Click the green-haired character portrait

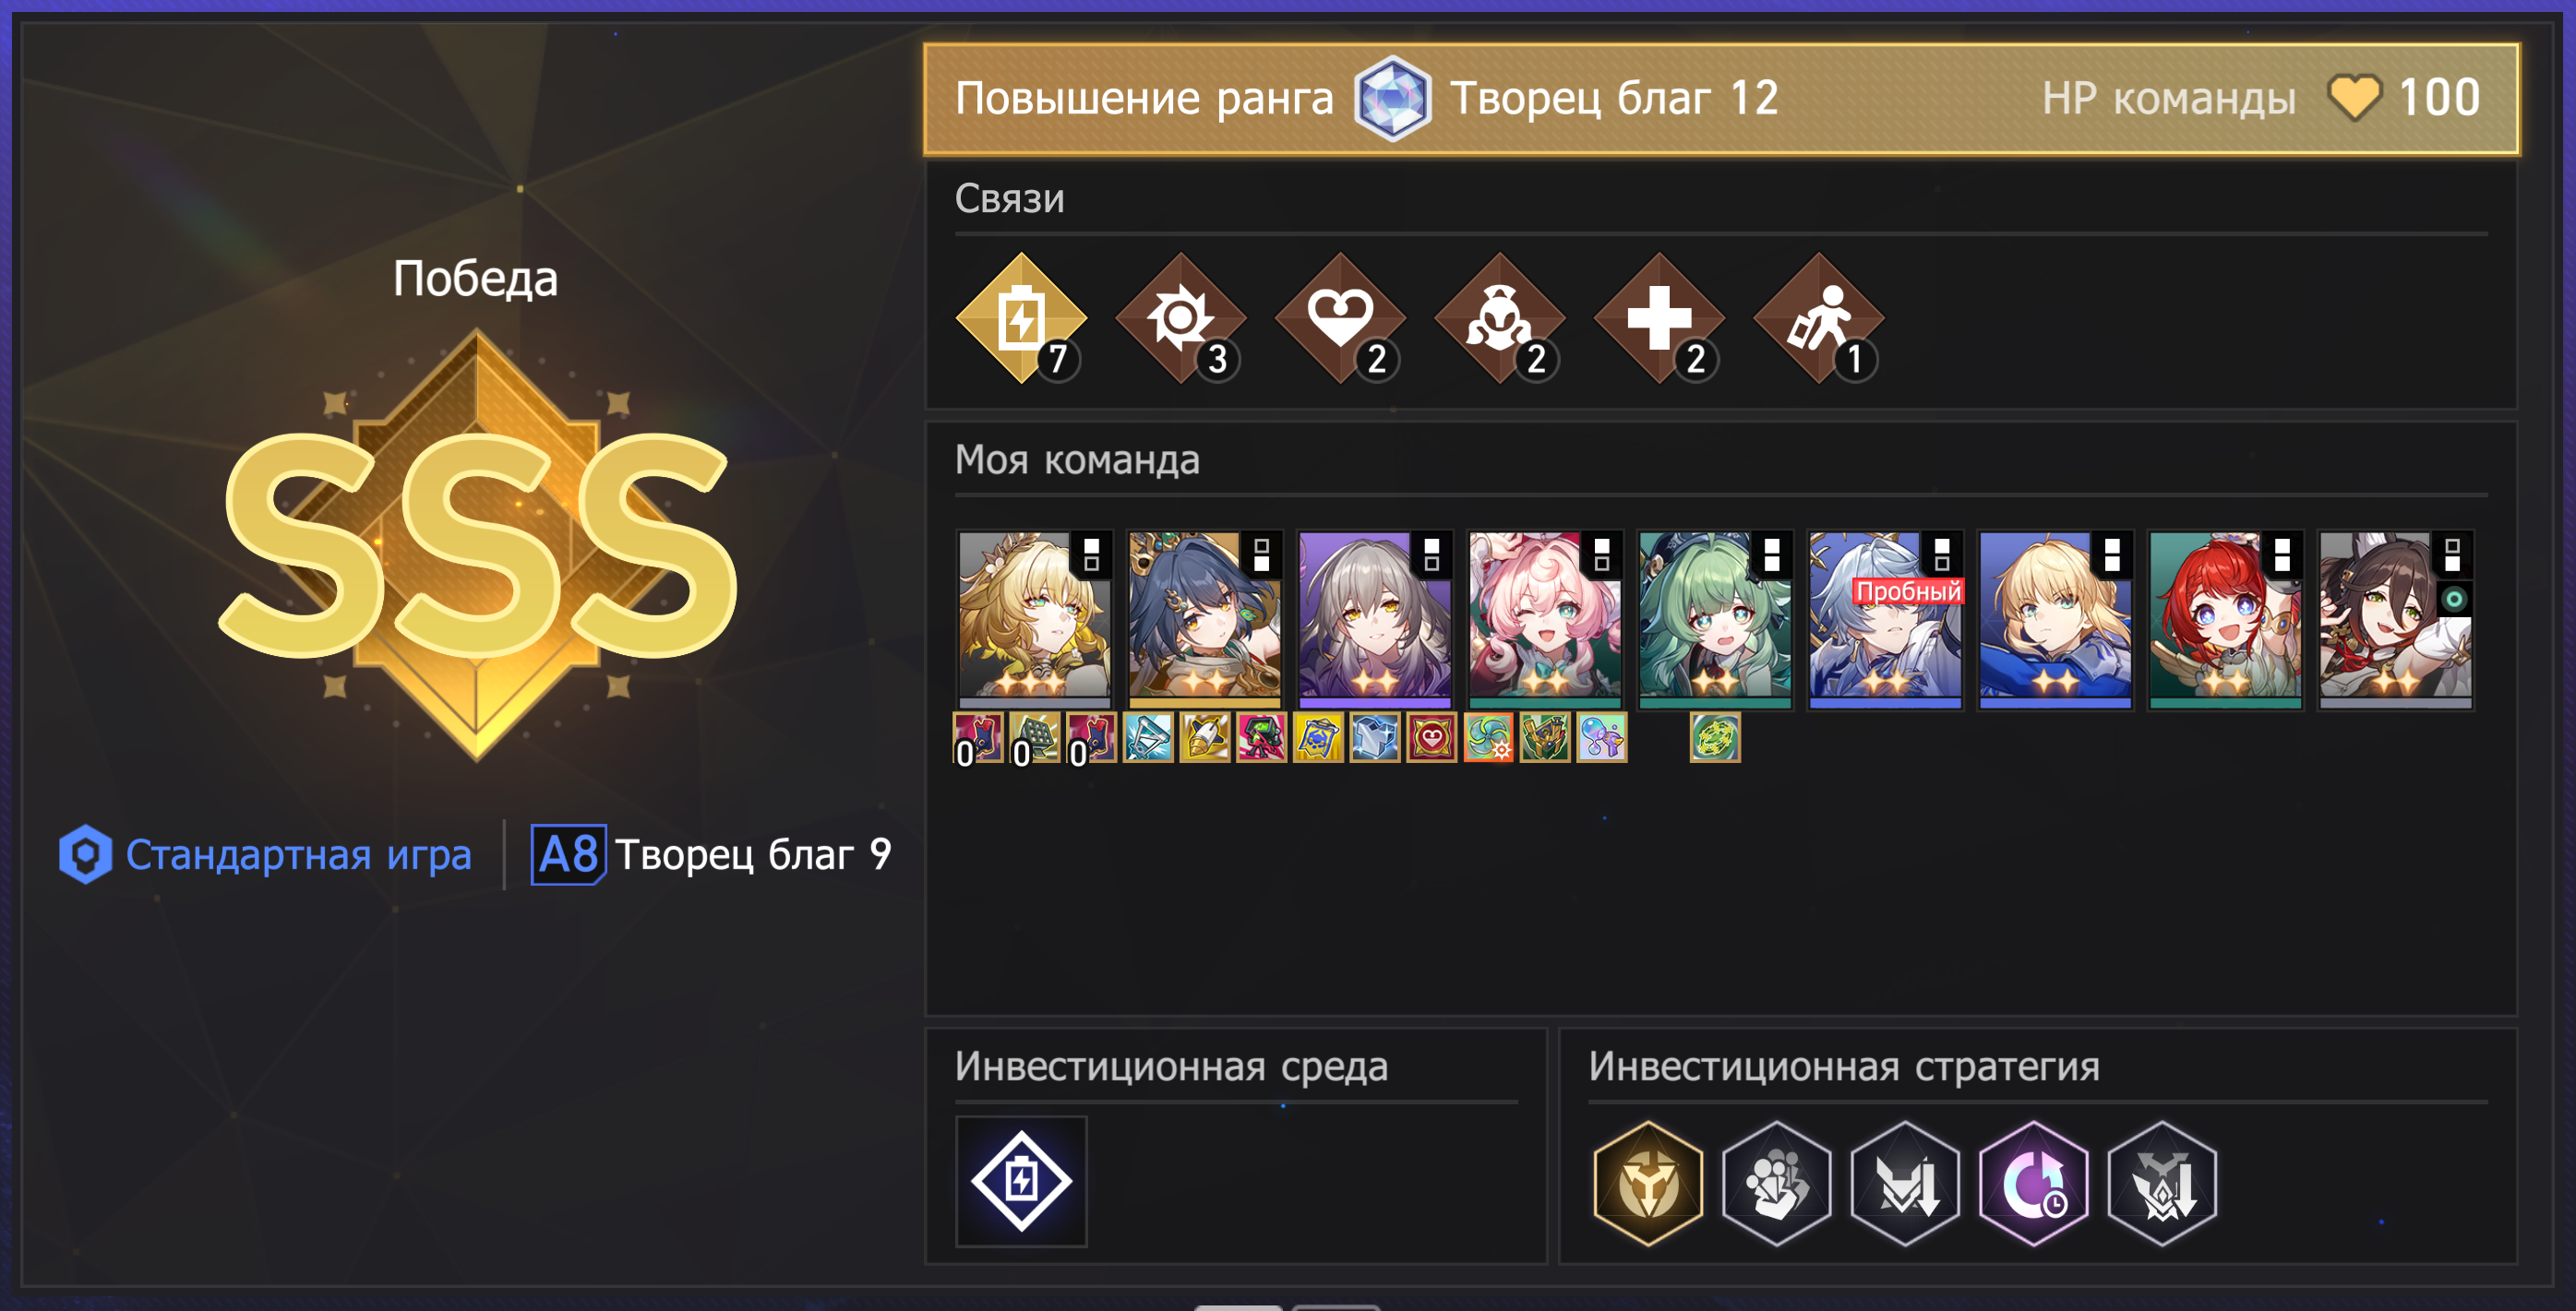point(1714,620)
